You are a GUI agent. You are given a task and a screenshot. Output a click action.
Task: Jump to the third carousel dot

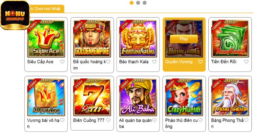(x=145, y=3)
